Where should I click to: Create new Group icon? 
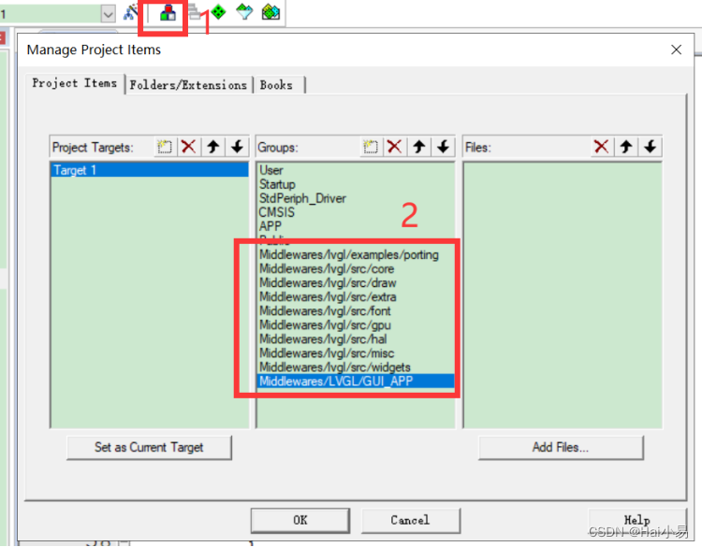[371, 147]
